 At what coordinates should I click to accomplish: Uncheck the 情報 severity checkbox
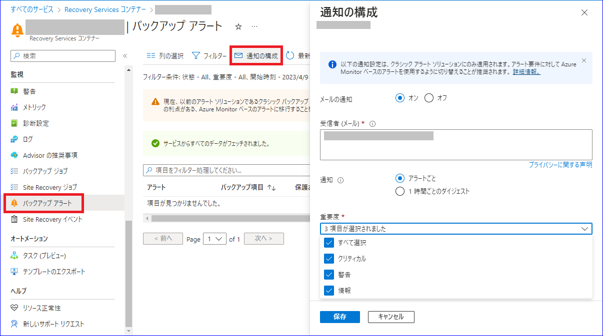coord(328,291)
